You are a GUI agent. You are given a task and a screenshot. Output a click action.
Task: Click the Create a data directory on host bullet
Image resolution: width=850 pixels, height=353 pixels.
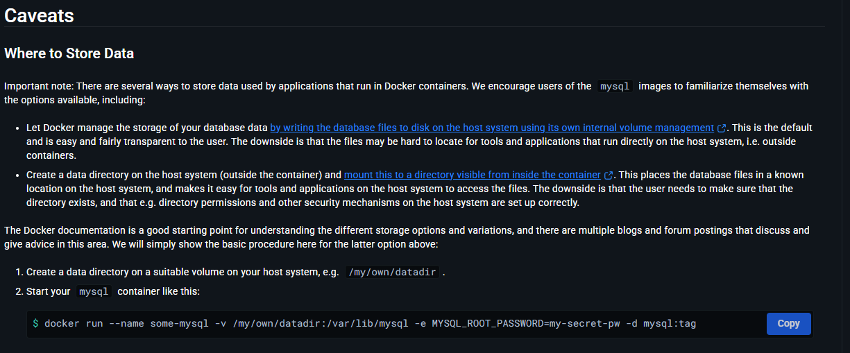[415, 189]
